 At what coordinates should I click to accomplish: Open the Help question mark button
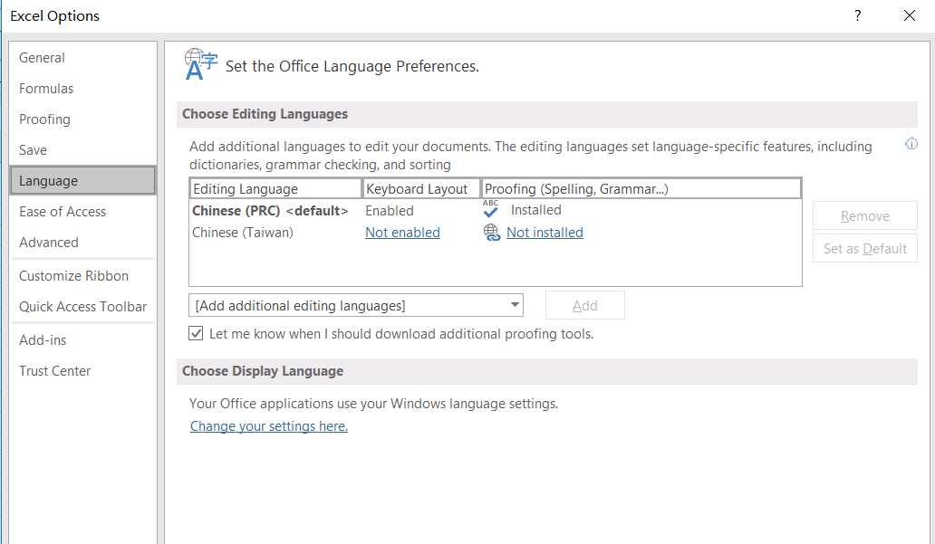click(x=857, y=15)
